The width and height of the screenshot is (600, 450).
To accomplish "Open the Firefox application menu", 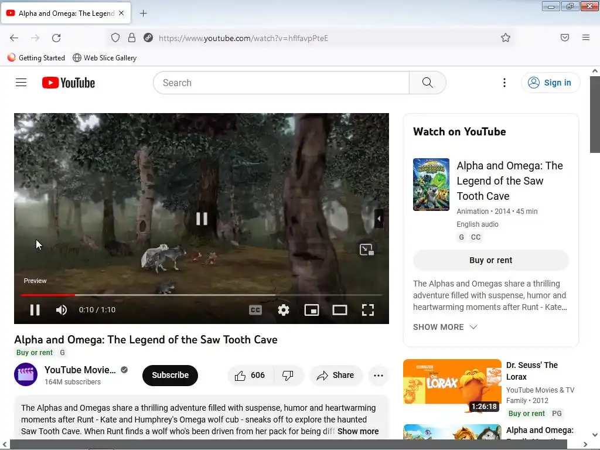I will 586,37.
